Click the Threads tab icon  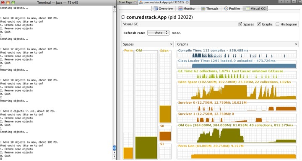pos(203,9)
